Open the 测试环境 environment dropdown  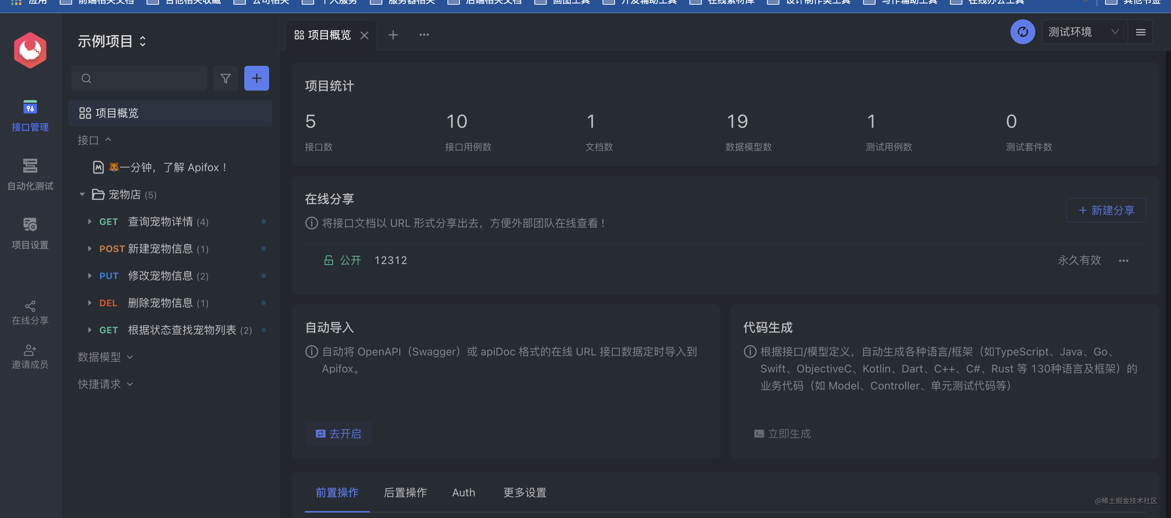(x=1084, y=32)
